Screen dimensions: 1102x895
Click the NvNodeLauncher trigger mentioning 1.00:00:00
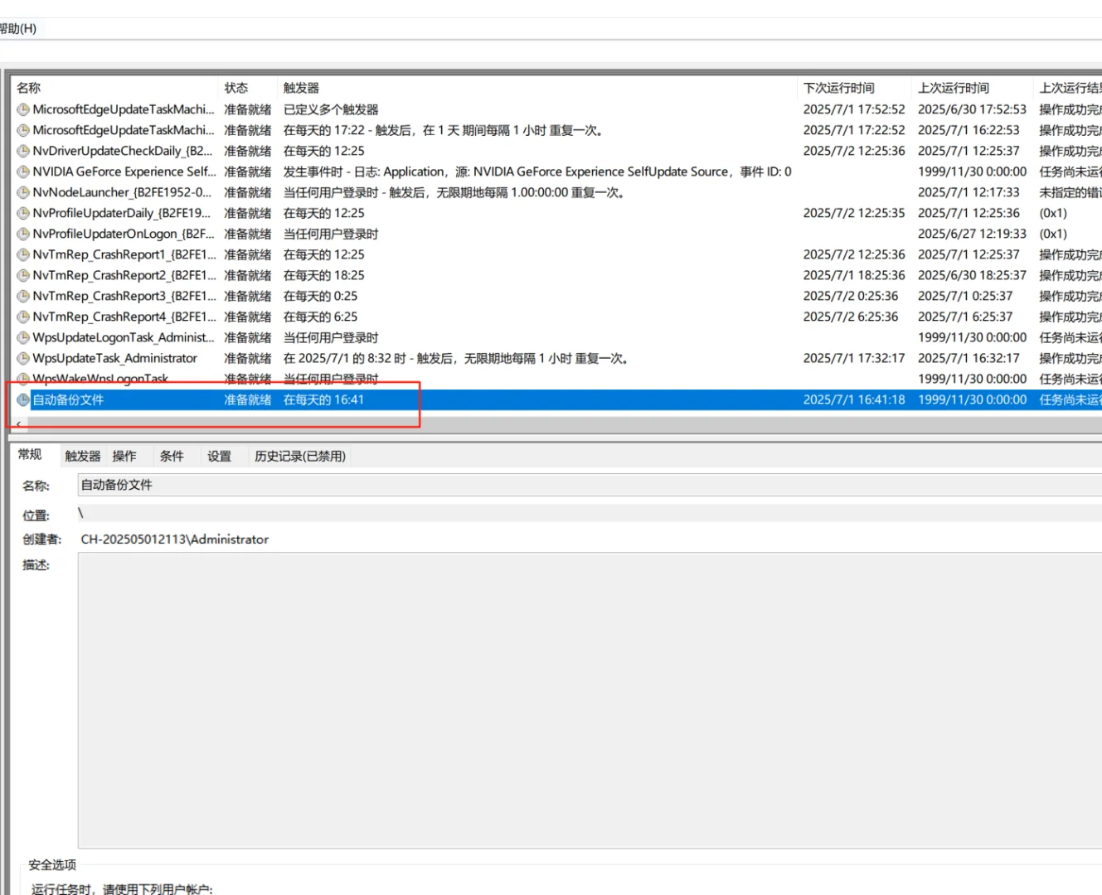tap(454, 192)
